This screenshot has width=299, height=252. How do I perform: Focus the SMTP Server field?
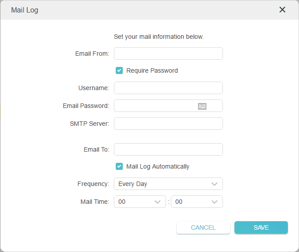click(168, 124)
